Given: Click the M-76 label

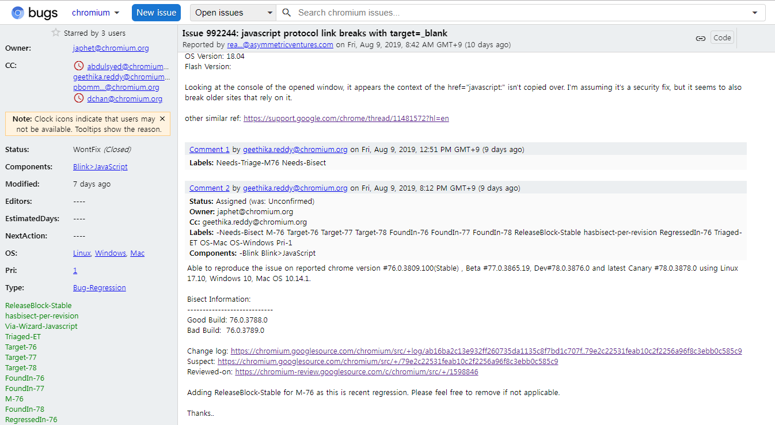Looking at the screenshot, I should [14, 399].
